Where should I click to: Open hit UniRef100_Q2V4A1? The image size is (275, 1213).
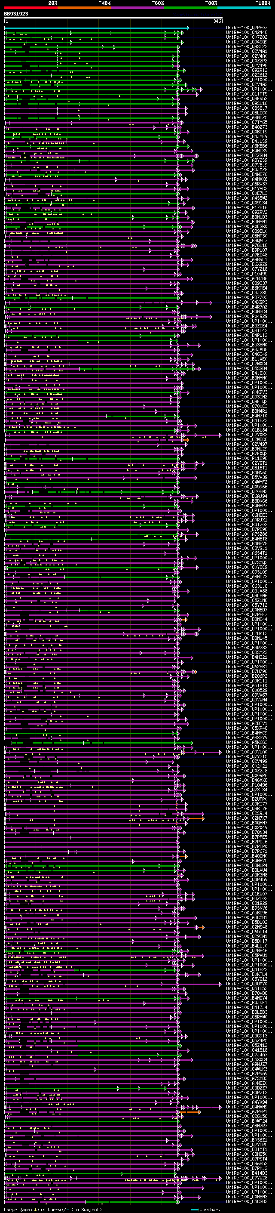click(x=247, y=51)
